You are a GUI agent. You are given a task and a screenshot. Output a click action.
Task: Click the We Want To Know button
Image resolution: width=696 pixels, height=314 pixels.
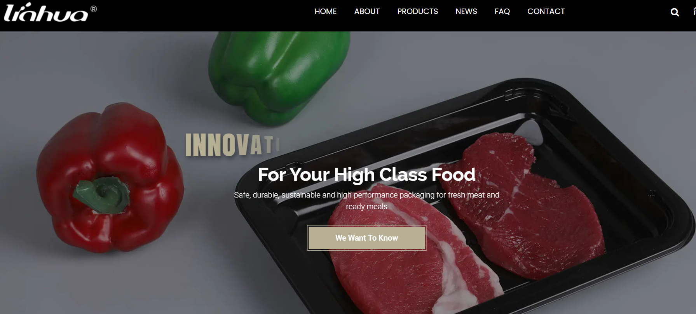coord(366,238)
